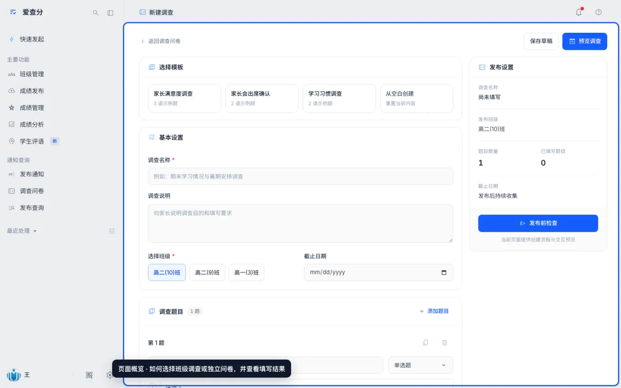The image size is (621, 388).
Task: Click 发布设置 panel header icon
Action: (482, 67)
